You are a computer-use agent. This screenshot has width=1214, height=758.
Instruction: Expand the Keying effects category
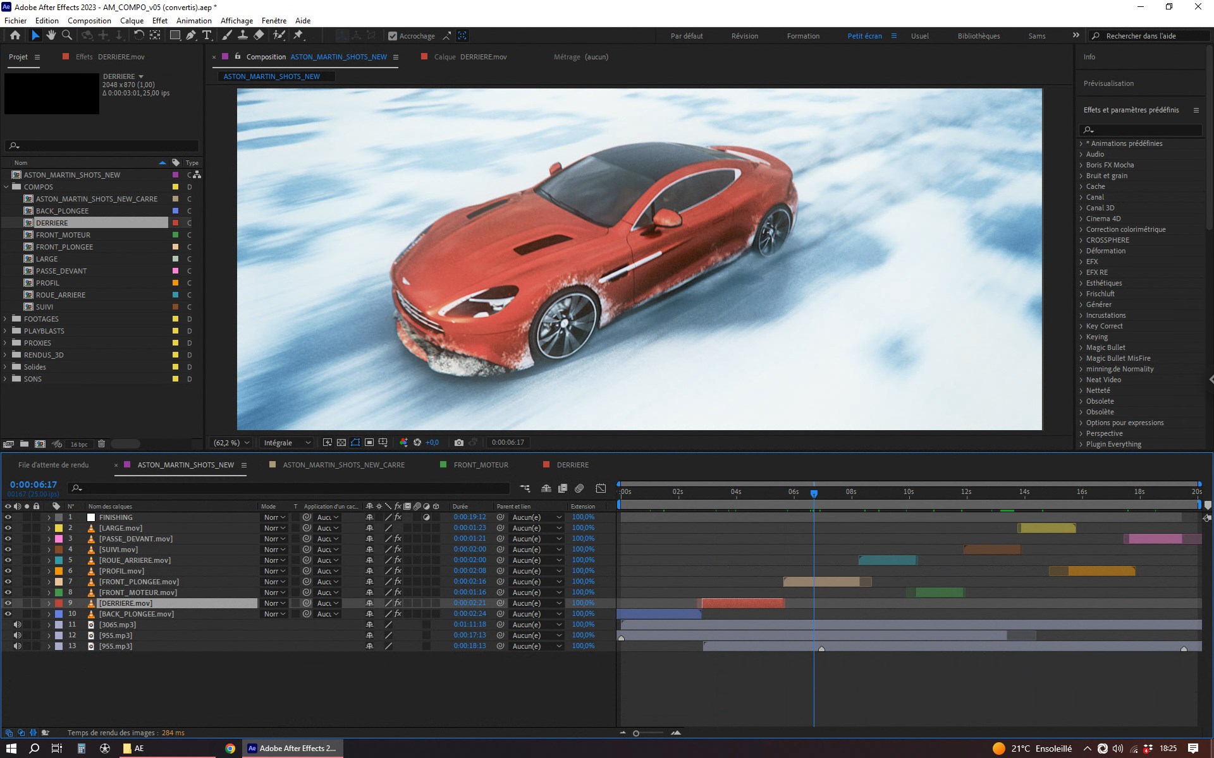pos(1081,337)
